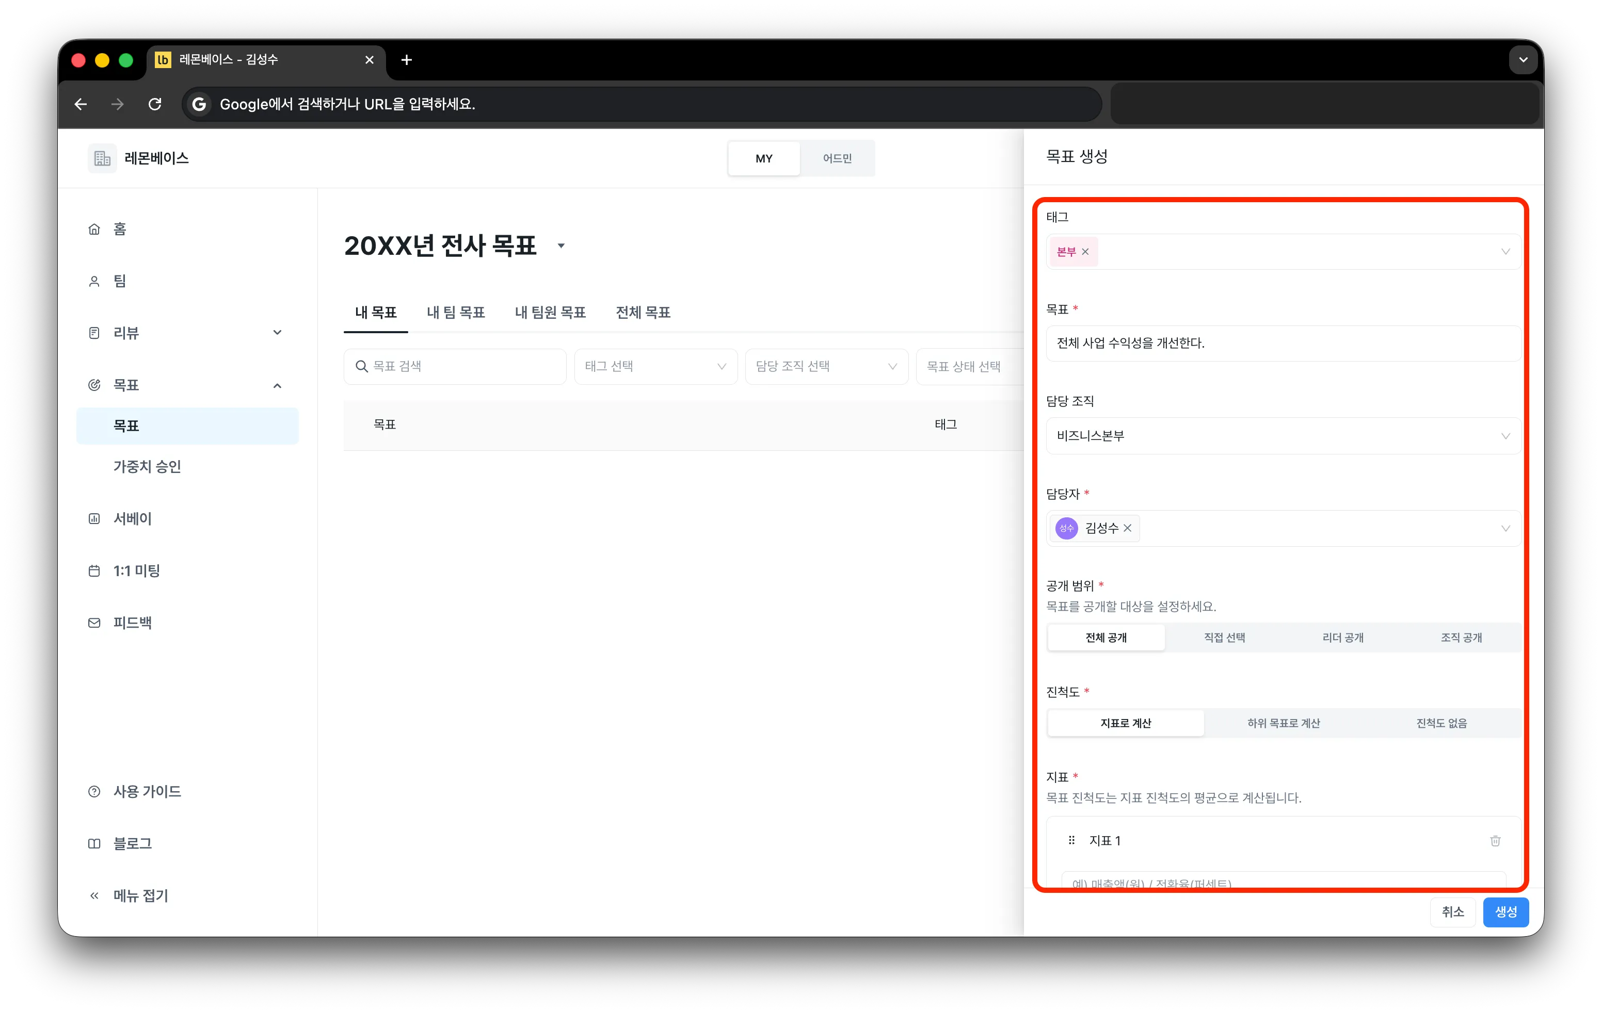Open the 목표 상태 선택 filter dropdown
The height and width of the screenshot is (1013, 1602).
(970, 366)
